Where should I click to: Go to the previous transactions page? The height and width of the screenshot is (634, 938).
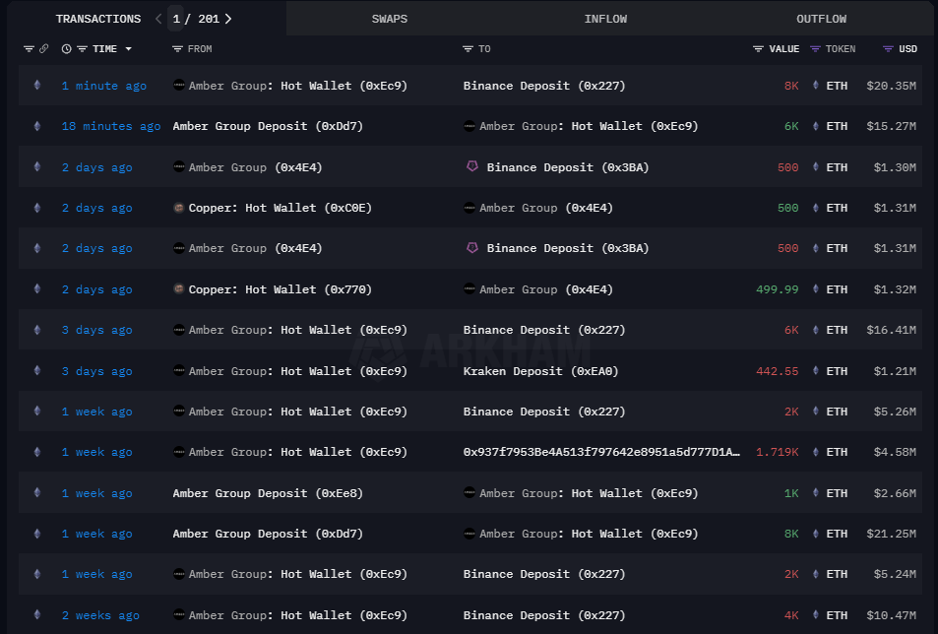(x=159, y=19)
